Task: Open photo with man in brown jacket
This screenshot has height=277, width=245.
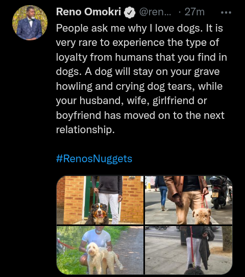Action: point(188,200)
